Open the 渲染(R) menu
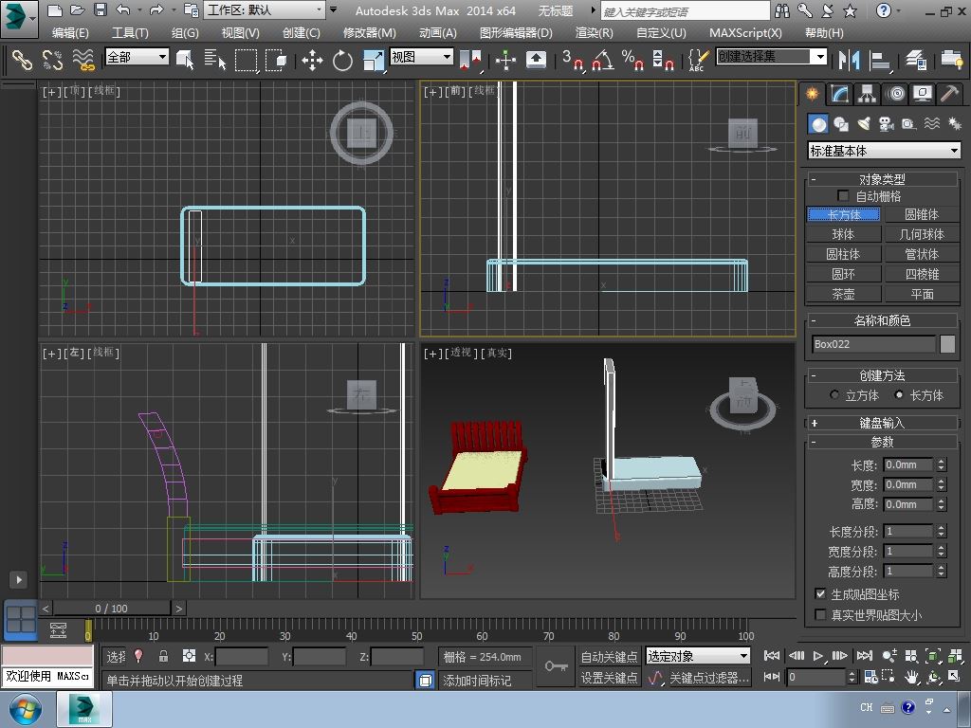 [594, 32]
